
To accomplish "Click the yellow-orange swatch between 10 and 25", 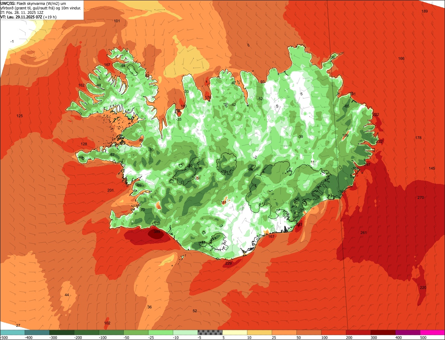I will [260, 332].
